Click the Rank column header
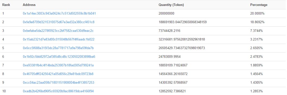Screen dimensions: 287x95 point(6,5)
